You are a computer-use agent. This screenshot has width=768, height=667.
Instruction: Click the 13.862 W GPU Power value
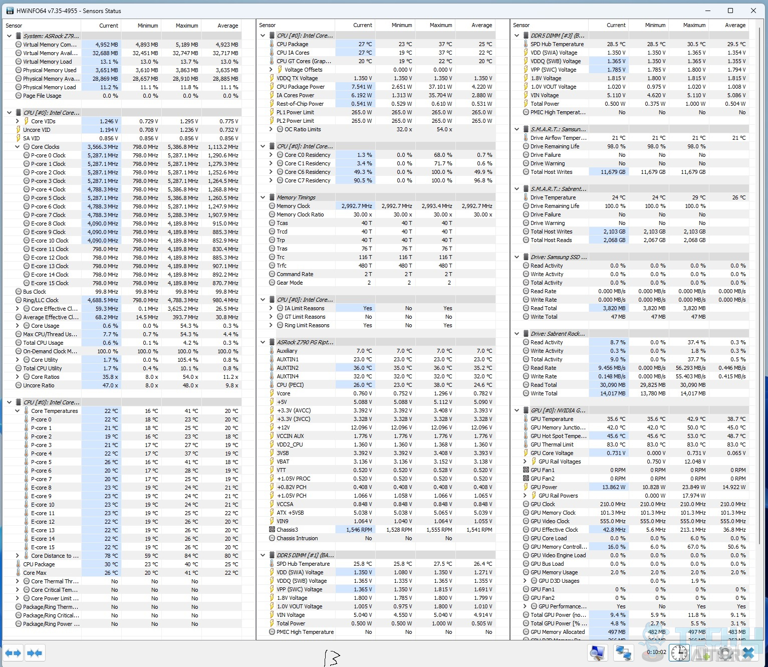(x=614, y=487)
